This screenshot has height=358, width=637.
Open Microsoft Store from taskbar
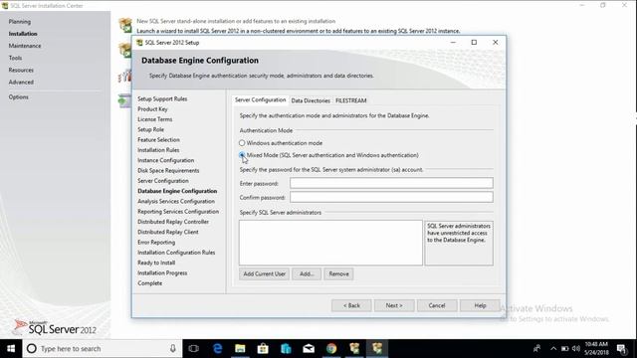(x=263, y=349)
